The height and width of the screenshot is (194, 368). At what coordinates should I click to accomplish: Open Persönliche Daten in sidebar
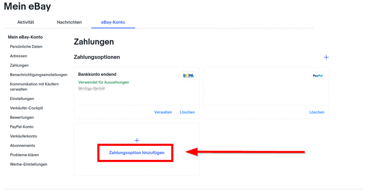pyautogui.click(x=26, y=46)
